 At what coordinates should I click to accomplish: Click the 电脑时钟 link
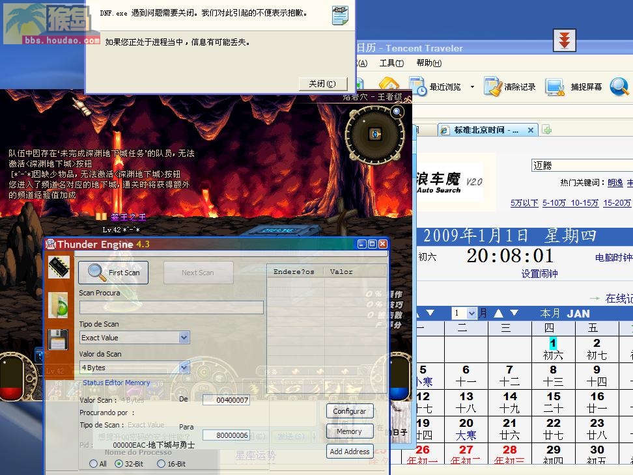[613, 257]
